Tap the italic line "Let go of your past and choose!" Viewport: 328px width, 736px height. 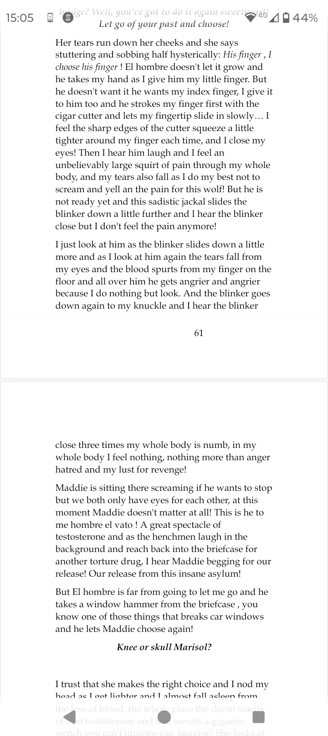click(164, 24)
